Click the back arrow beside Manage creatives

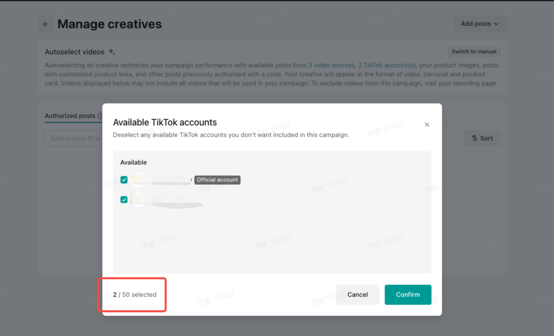pyautogui.click(x=45, y=24)
